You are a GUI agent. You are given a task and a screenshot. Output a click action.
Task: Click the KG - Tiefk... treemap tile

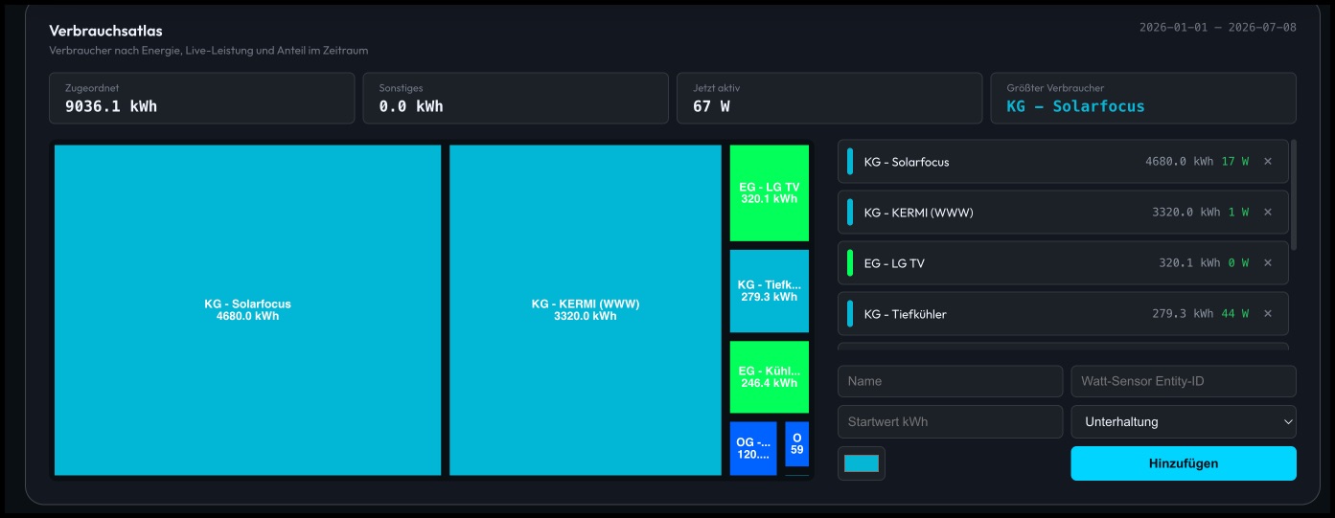[x=770, y=291]
